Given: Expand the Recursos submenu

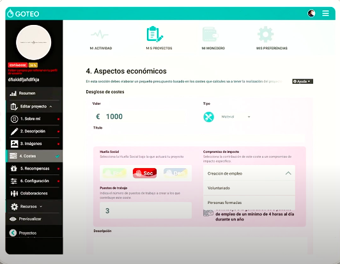Looking at the screenshot, I should tap(41, 206).
